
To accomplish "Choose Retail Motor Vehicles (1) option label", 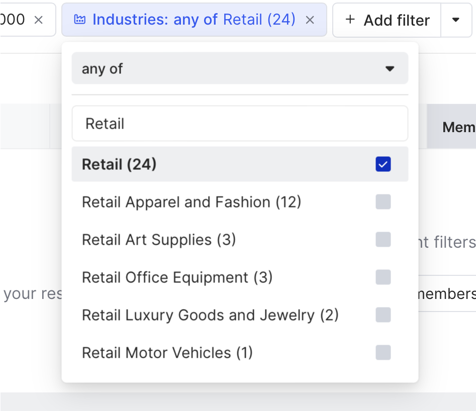I will 167,353.
